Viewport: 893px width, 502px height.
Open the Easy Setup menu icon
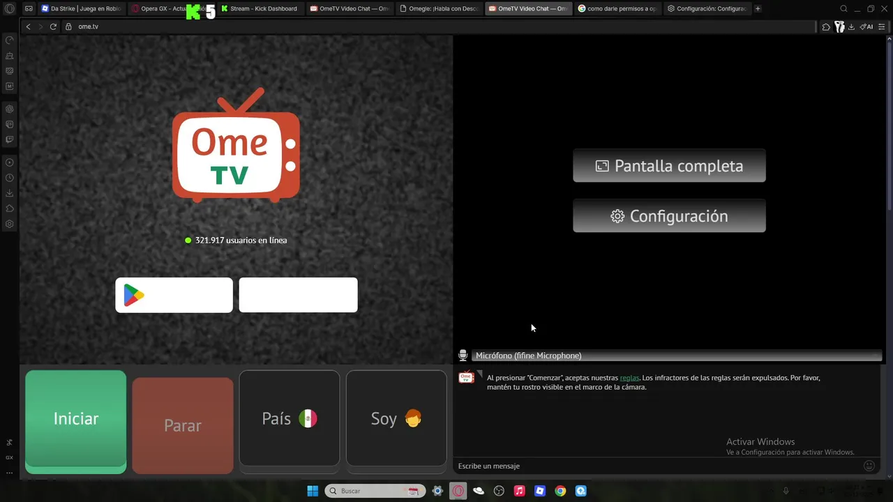[x=882, y=26]
